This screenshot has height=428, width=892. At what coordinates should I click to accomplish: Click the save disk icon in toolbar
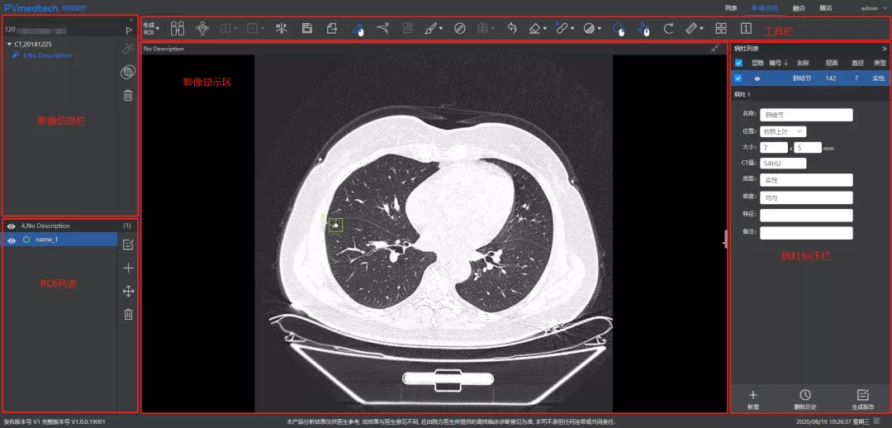click(x=307, y=29)
